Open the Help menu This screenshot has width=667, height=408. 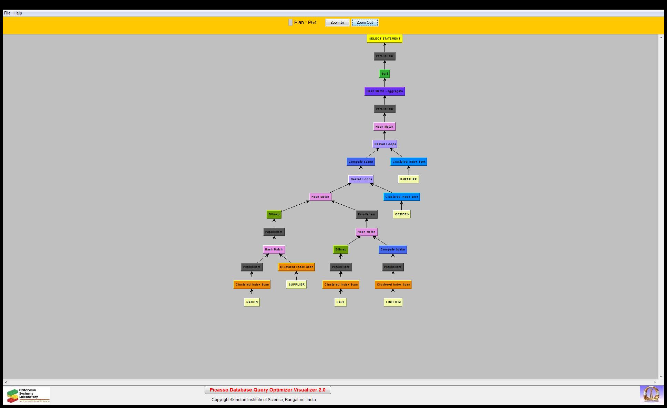point(18,13)
